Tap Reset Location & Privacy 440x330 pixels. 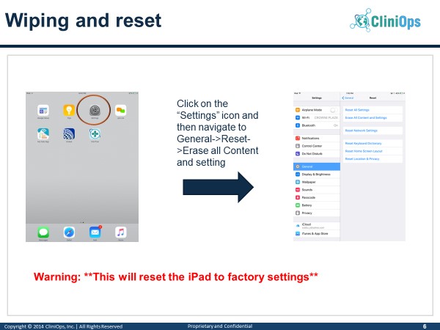coord(373,159)
